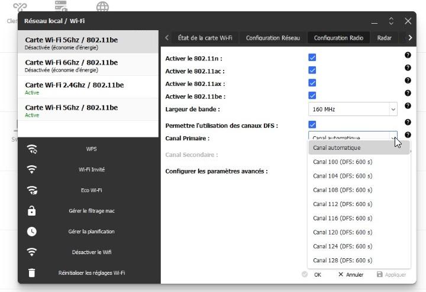The image size is (426, 292).
Task: Open help for Activer le 802.11n
Action: (408, 55)
